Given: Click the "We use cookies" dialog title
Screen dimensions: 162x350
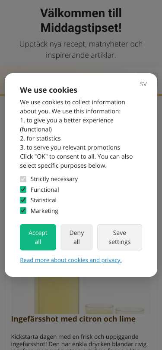Looking at the screenshot, I should 48,90.
